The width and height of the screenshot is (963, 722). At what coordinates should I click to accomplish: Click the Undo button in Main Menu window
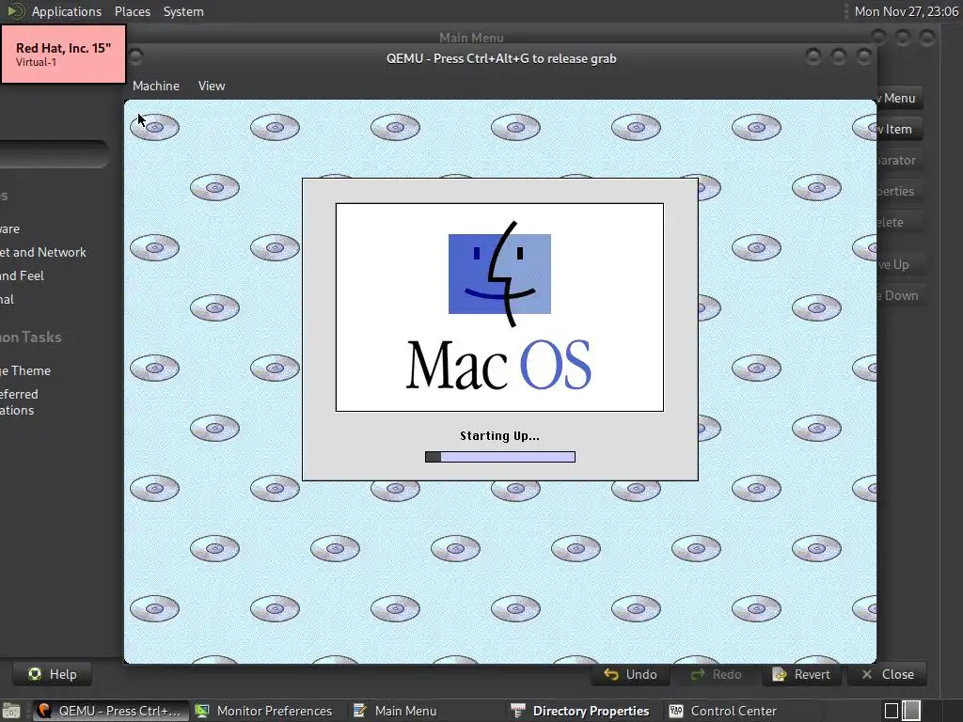point(629,674)
